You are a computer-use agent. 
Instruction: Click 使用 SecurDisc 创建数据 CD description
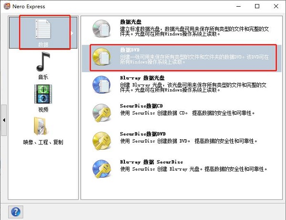tap(187, 113)
